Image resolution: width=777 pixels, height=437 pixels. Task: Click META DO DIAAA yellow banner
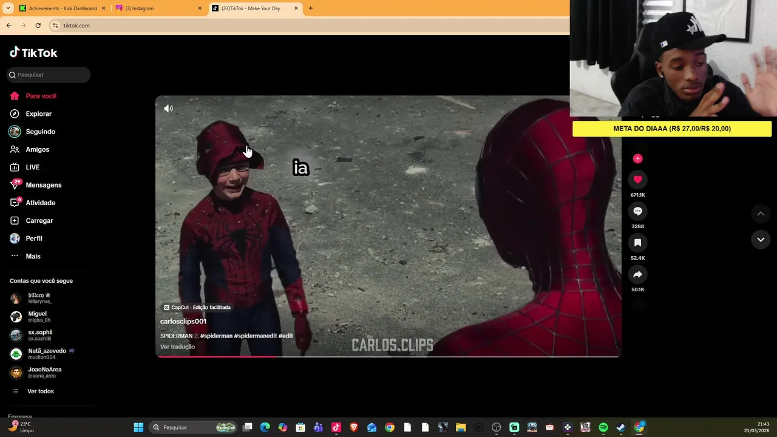672,129
